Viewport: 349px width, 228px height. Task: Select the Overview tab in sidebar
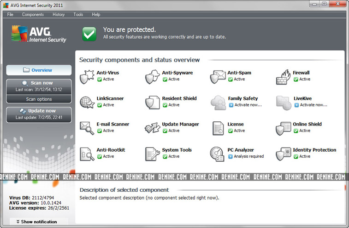pos(39,70)
